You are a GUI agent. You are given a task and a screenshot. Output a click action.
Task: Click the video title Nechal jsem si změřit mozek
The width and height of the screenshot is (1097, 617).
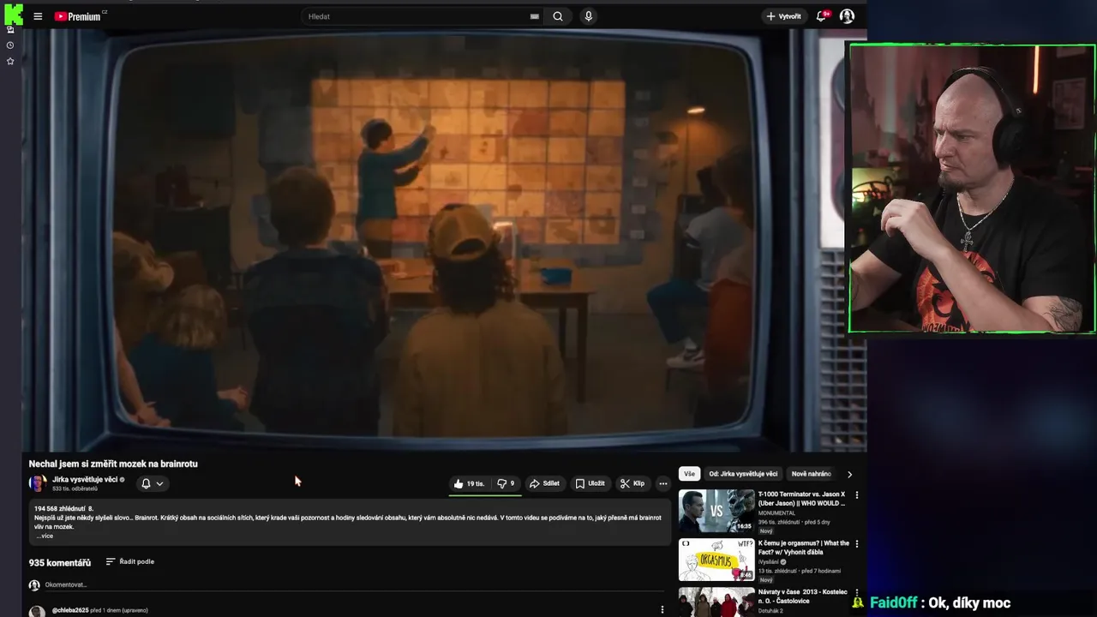coord(113,464)
